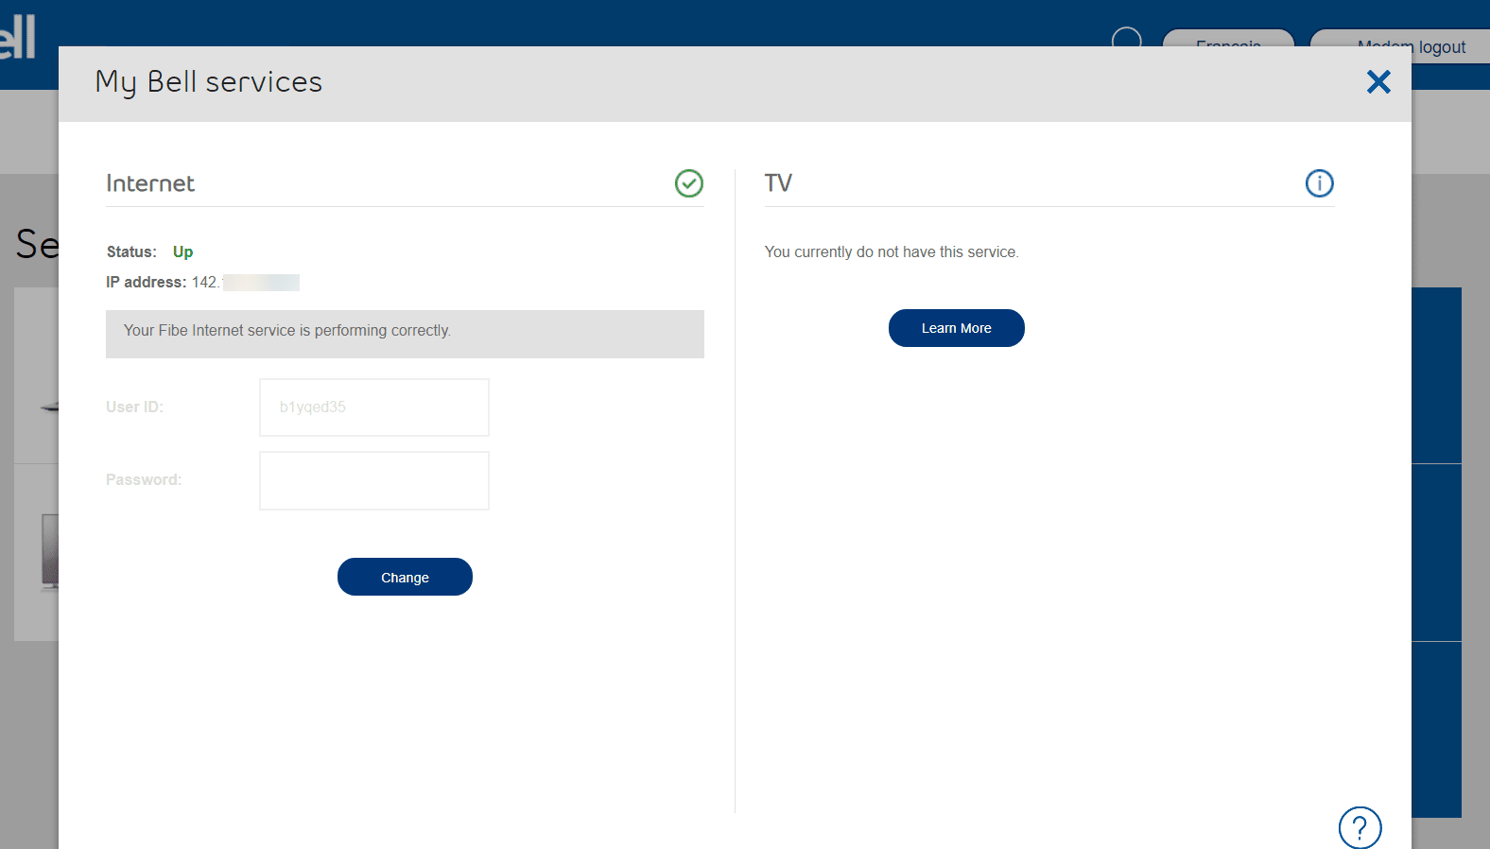Screen dimensions: 1490x849
Task: Click 'You currently do not have this service' text
Action: (x=892, y=251)
